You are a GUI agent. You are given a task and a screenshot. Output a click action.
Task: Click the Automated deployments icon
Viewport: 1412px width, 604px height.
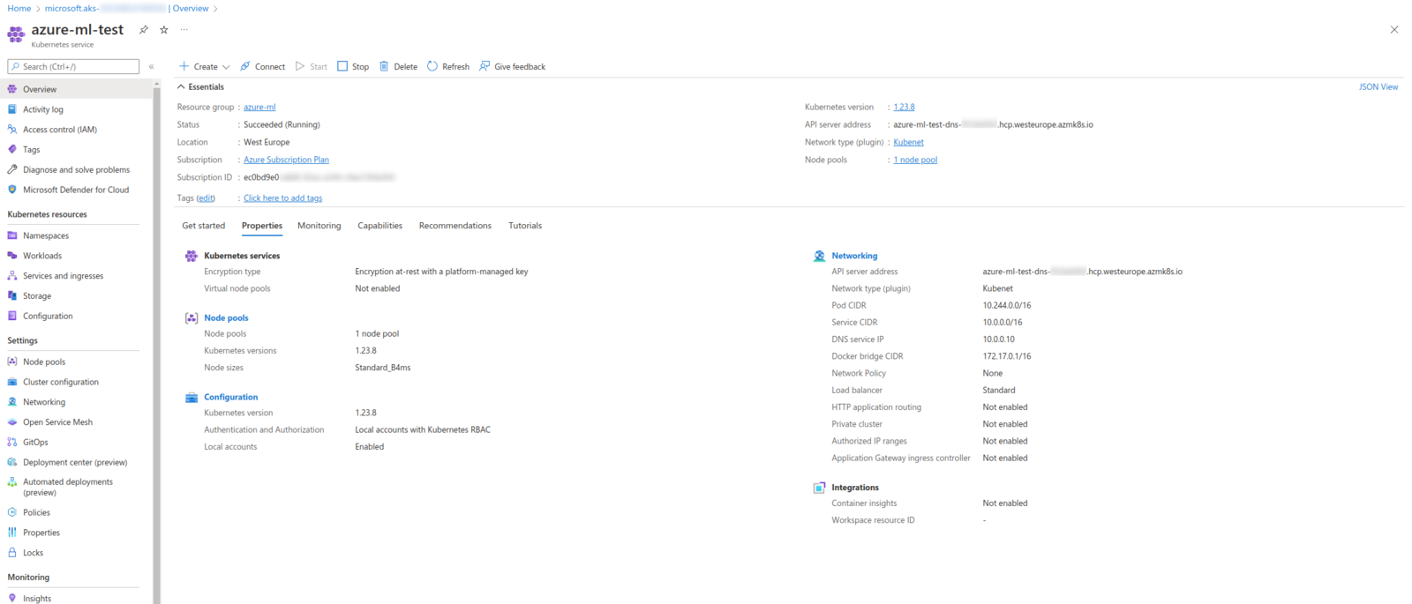[12, 482]
